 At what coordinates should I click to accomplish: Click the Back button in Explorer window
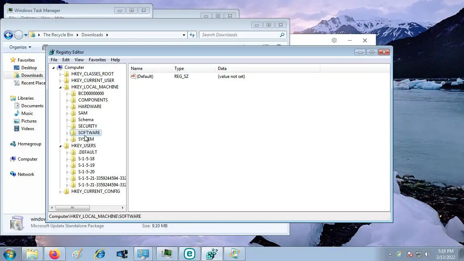click(8, 35)
